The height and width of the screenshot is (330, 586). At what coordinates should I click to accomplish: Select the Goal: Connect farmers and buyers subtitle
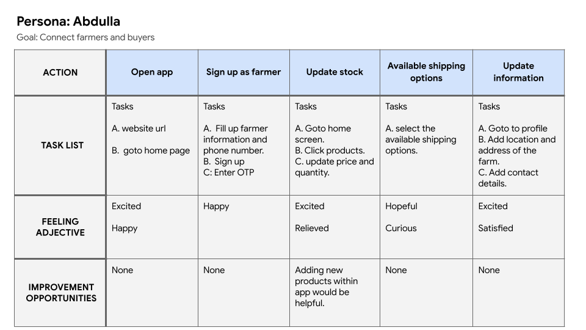coord(85,37)
